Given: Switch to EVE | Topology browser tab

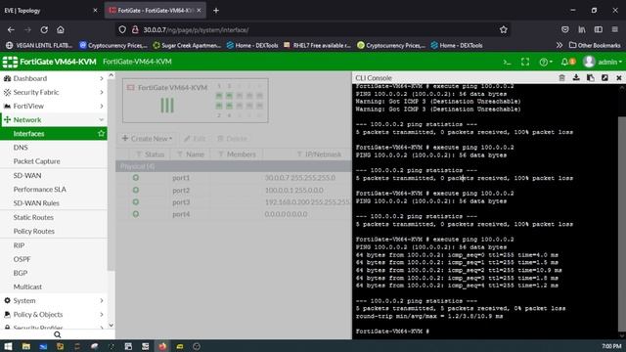Looking at the screenshot, I should pyautogui.click(x=51, y=11).
